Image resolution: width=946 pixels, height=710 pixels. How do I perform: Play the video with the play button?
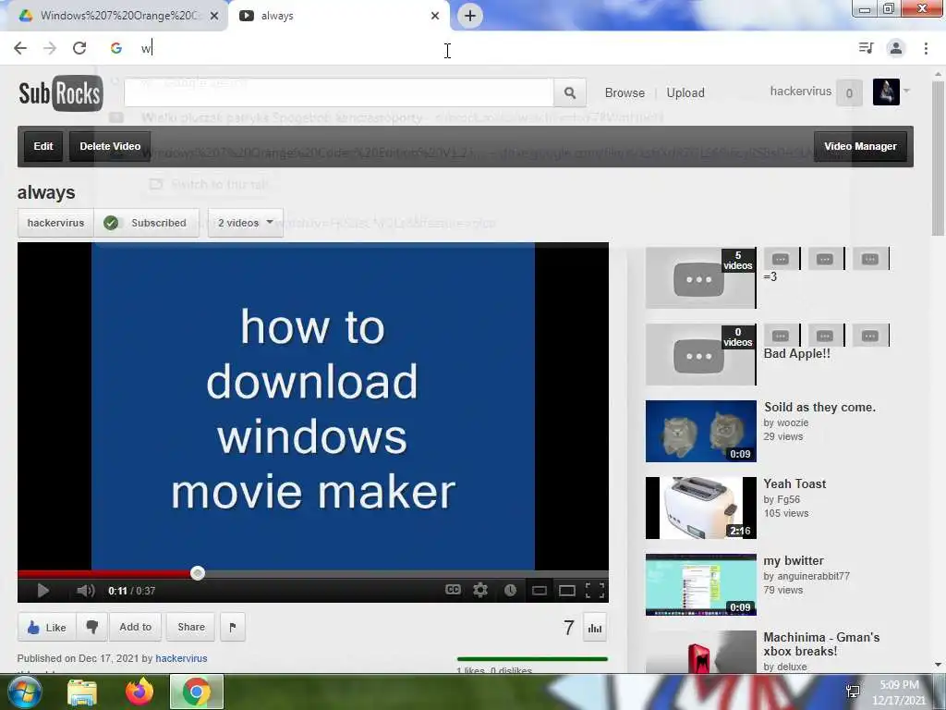coord(42,591)
